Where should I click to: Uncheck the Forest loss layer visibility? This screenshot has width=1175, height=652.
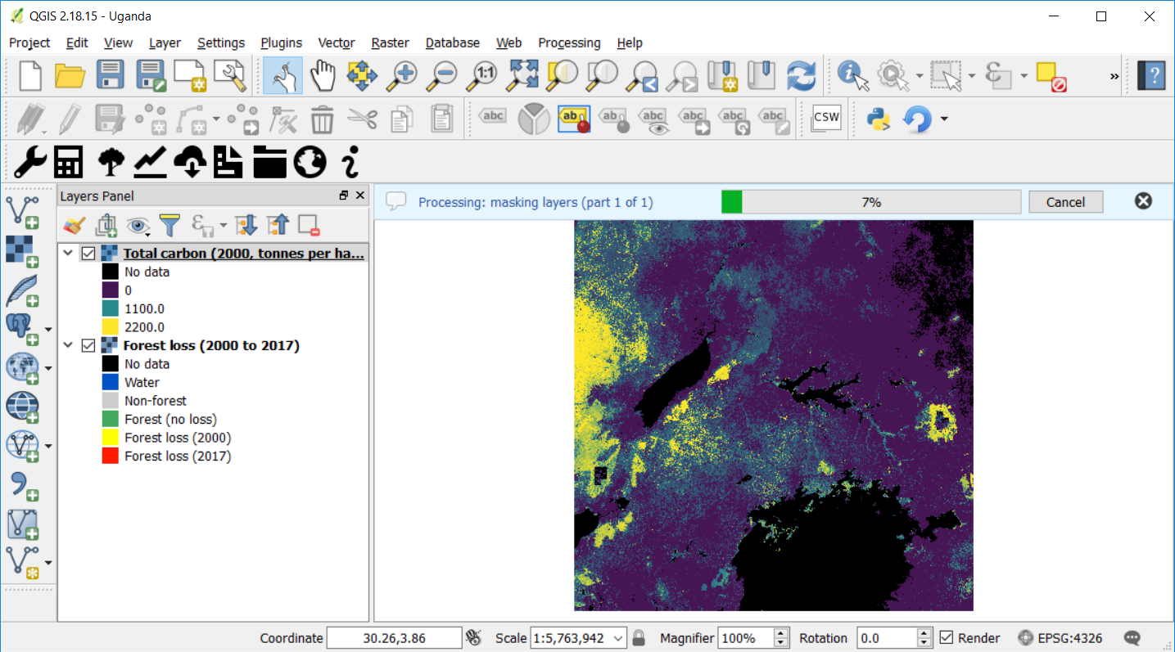[x=88, y=346]
